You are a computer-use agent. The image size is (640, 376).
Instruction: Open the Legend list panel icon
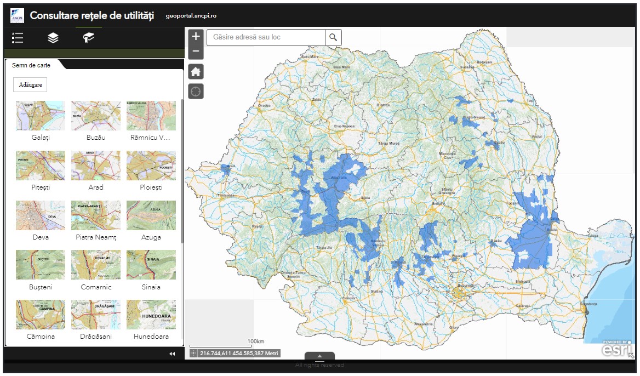[x=18, y=38]
